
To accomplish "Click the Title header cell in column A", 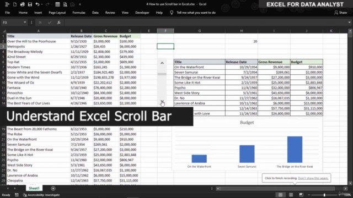I will [x=38, y=36].
